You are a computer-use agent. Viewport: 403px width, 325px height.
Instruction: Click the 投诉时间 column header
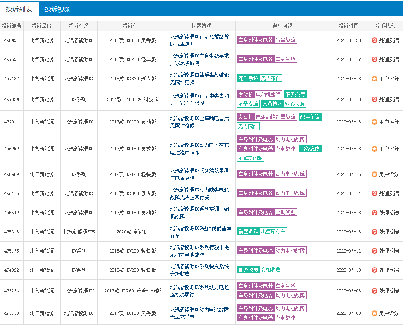click(348, 26)
